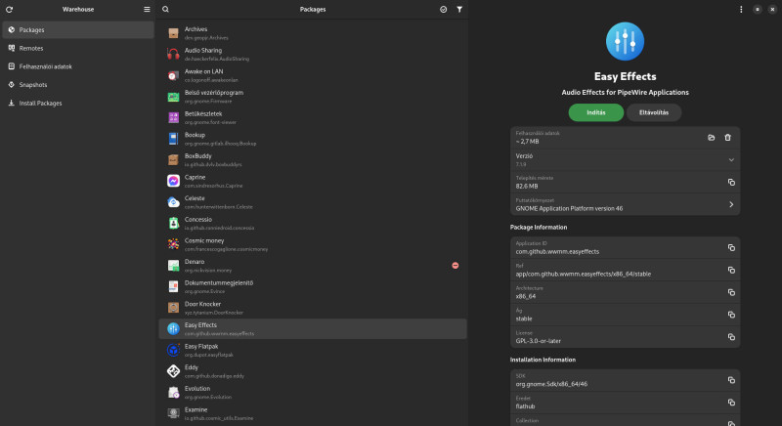Image resolution: width=782 pixels, height=426 pixels.
Task: Go to Snapshots sidebar page
Action: 78,85
